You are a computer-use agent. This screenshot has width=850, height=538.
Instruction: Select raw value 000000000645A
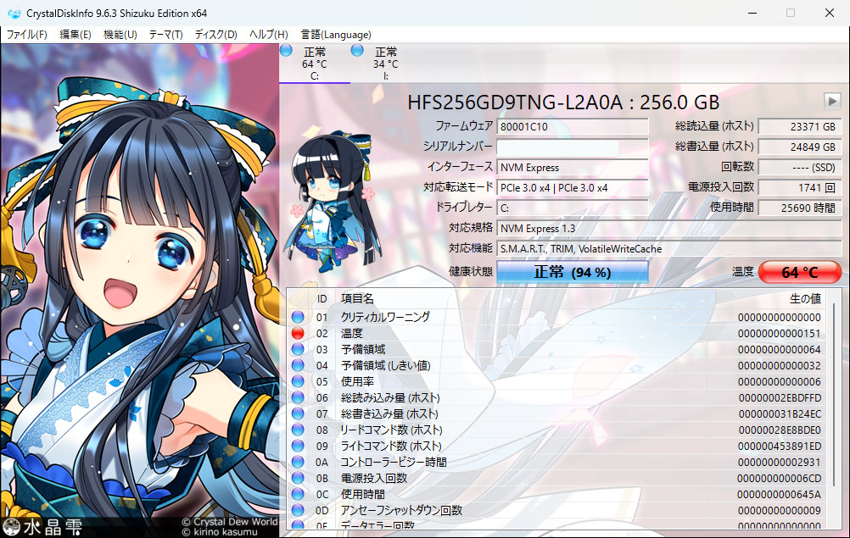click(779, 494)
